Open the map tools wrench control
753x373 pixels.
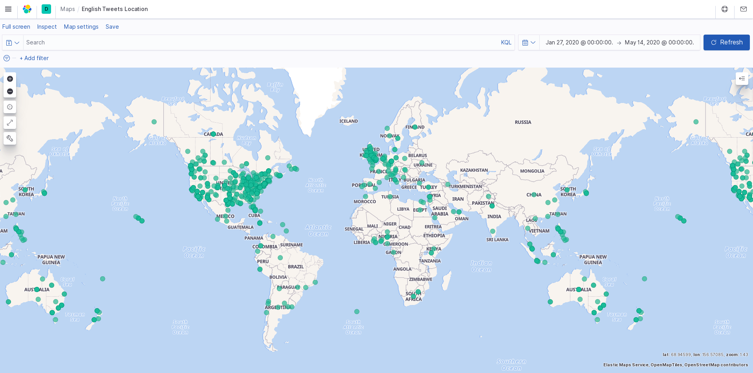(x=10, y=138)
